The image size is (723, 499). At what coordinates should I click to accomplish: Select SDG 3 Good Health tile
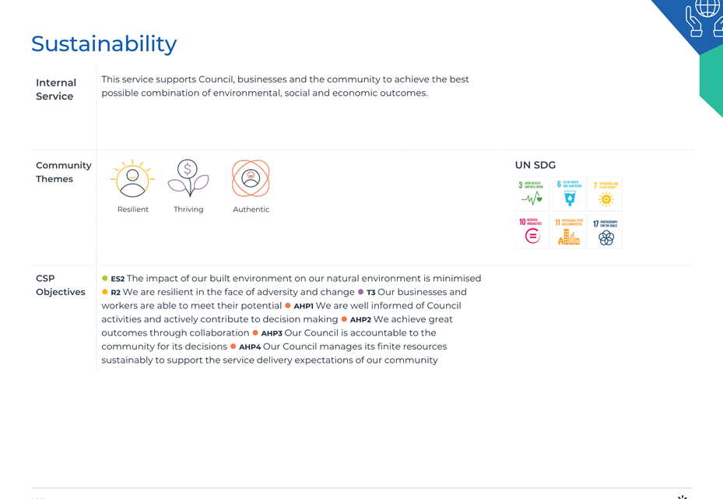[532, 194]
